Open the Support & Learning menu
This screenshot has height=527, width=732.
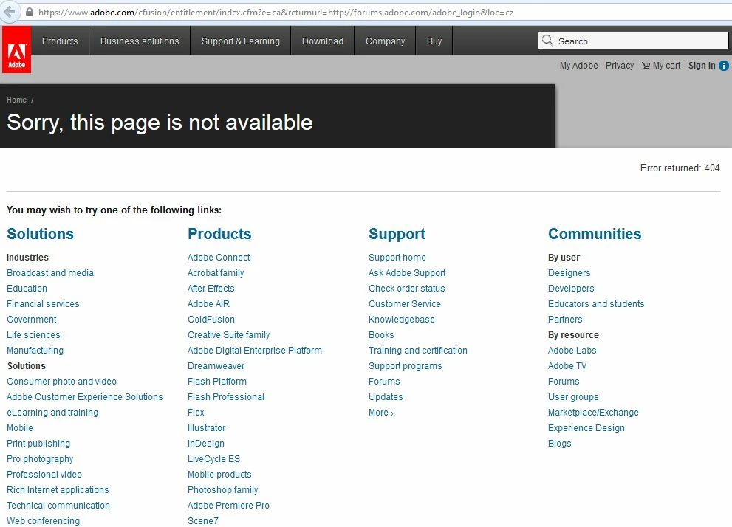pos(240,41)
